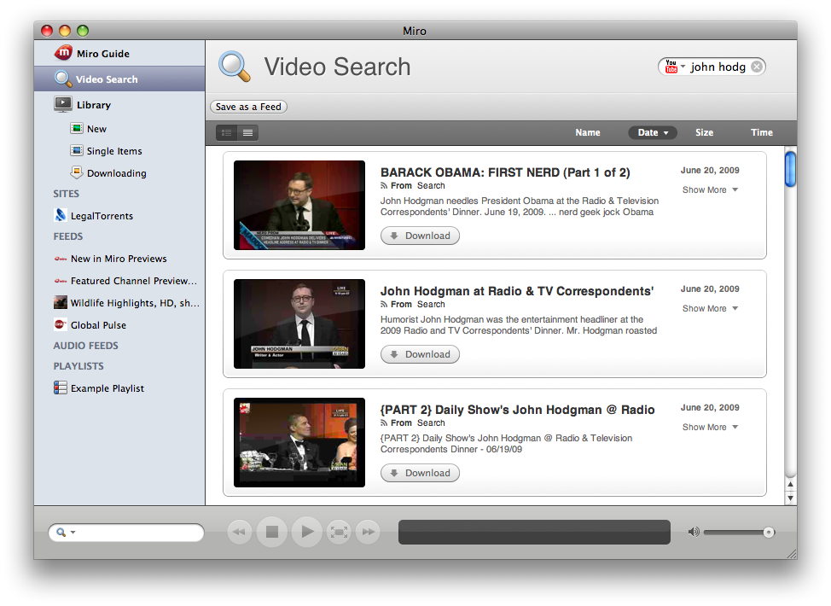Click From Search feed icon under {PART 2} Daily Show
This screenshot has width=831, height=606.
(384, 423)
